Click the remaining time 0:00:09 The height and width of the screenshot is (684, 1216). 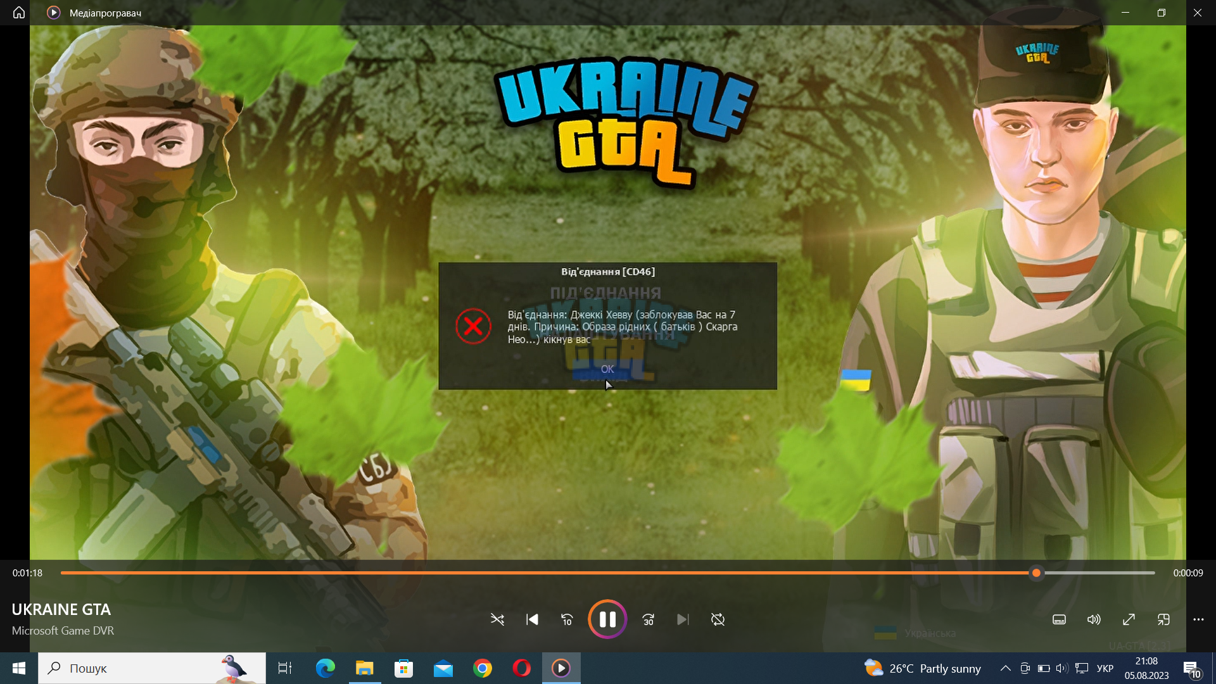[1188, 573]
